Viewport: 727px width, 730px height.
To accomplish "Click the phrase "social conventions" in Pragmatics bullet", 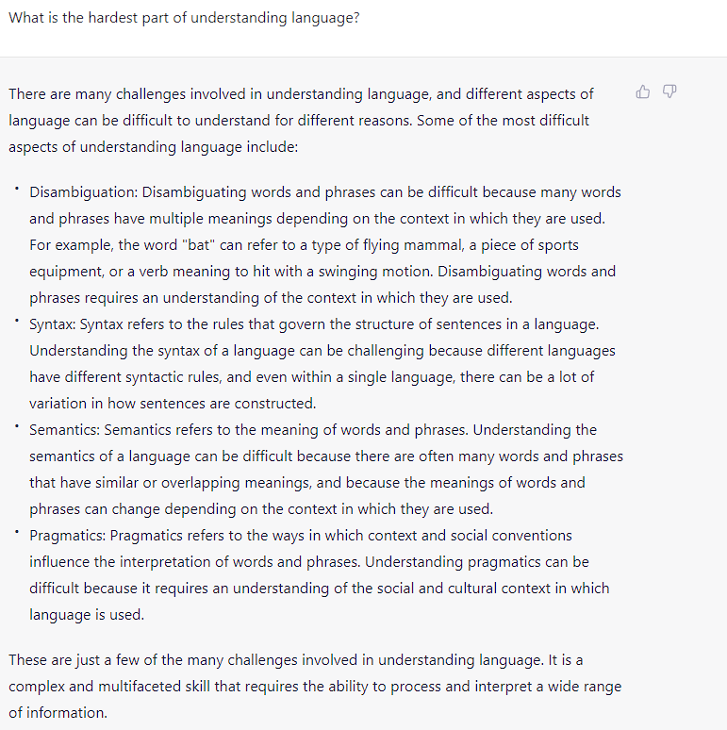I will [507, 536].
